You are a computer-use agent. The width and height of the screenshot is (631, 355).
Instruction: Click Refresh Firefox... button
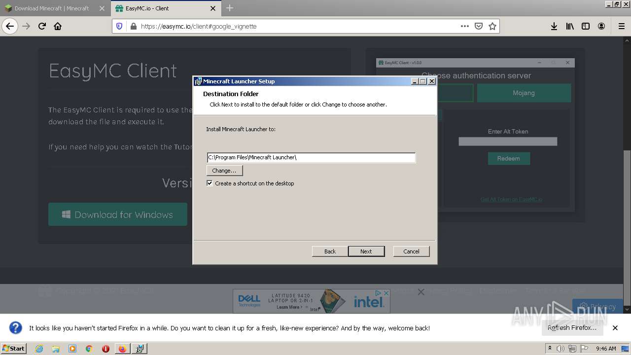pos(572,327)
